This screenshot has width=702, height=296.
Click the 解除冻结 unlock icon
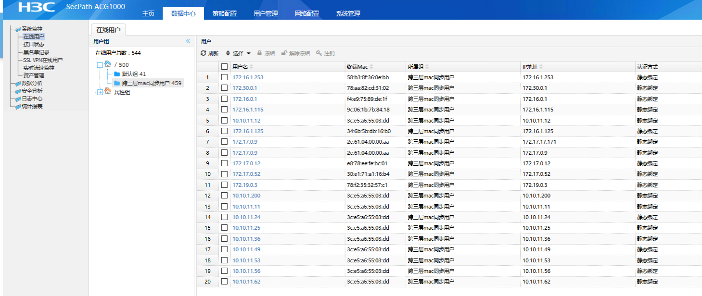click(x=284, y=53)
